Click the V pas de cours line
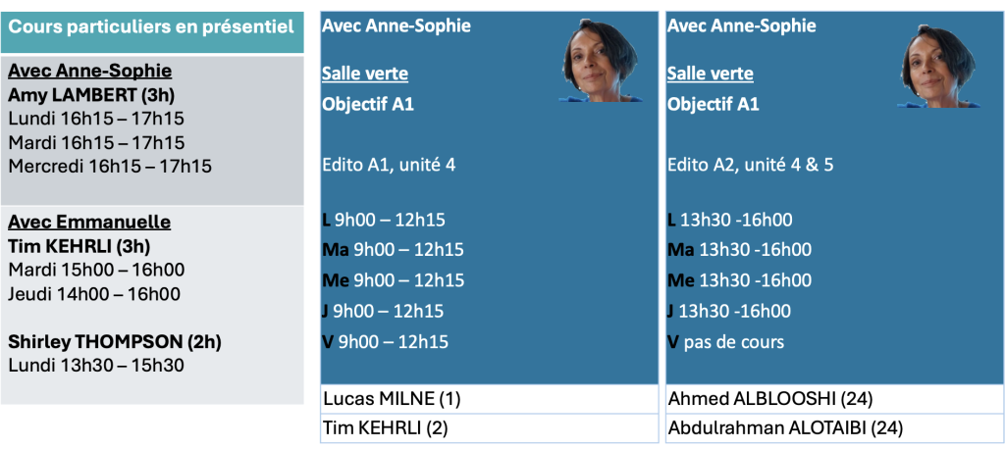Image resolution: width=1005 pixels, height=449 pixels. pyautogui.click(x=725, y=342)
